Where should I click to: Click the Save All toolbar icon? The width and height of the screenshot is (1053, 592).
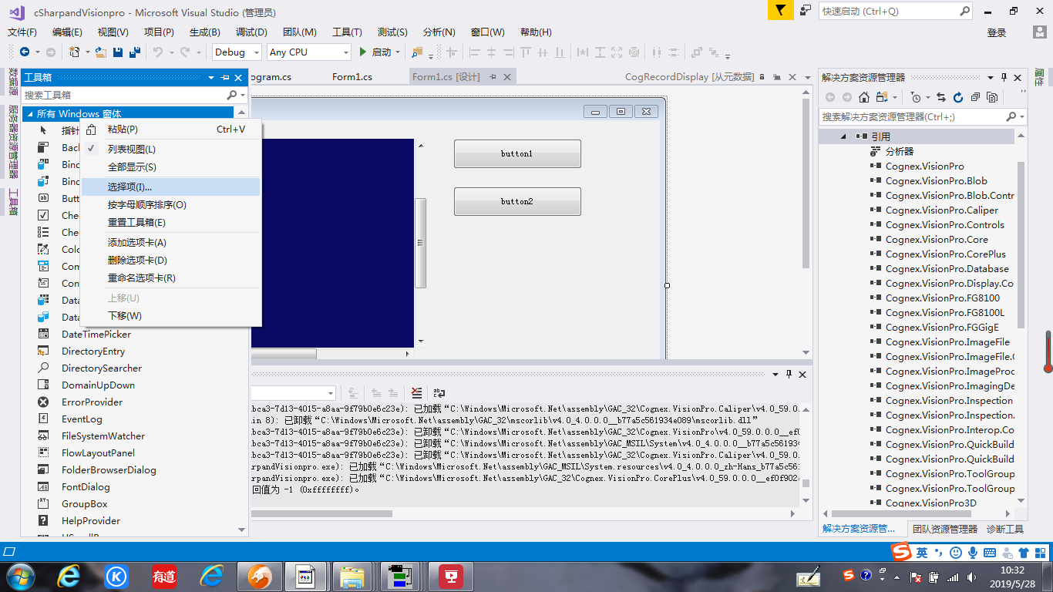click(x=136, y=52)
